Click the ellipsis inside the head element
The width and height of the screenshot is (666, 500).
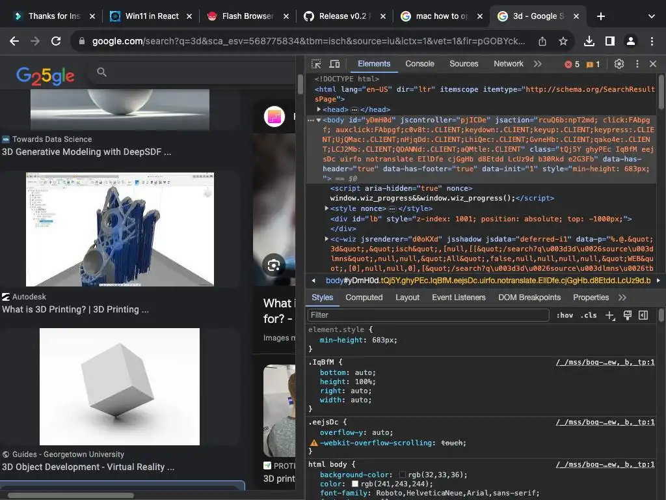pyautogui.click(x=354, y=109)
